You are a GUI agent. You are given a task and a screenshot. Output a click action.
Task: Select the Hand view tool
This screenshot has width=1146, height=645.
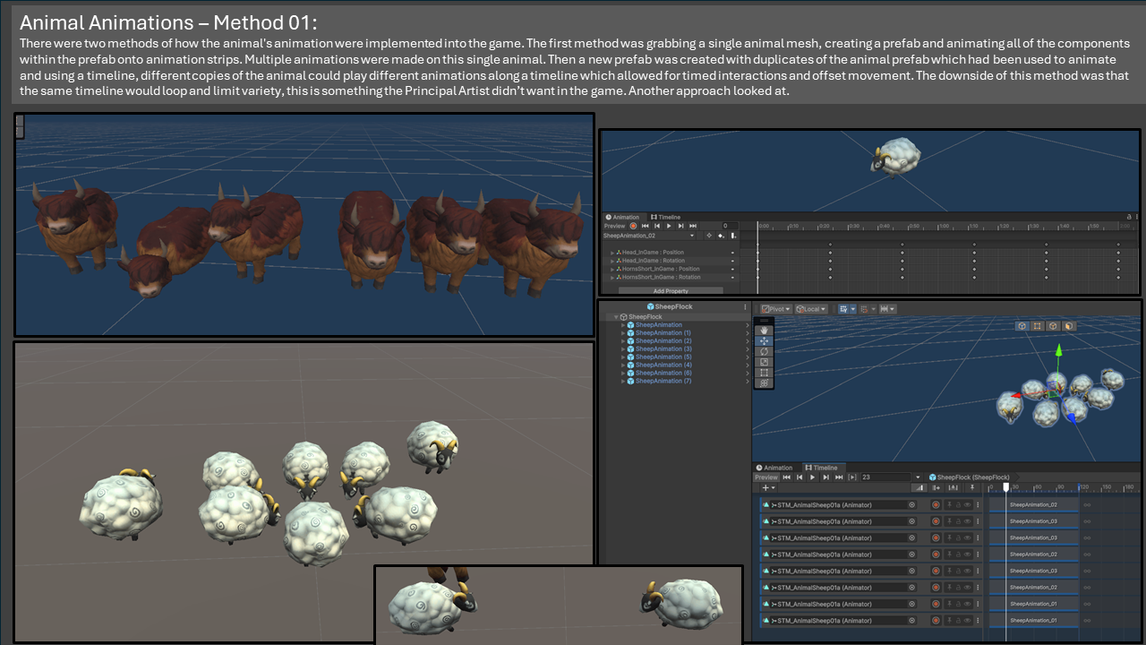click(x=764, y=331)
